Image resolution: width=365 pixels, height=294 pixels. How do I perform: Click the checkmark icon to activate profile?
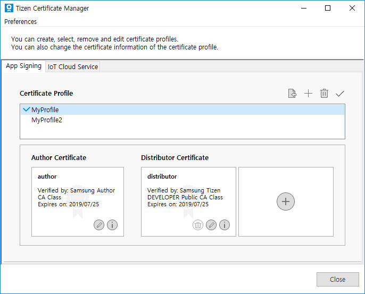pos(340,94)
